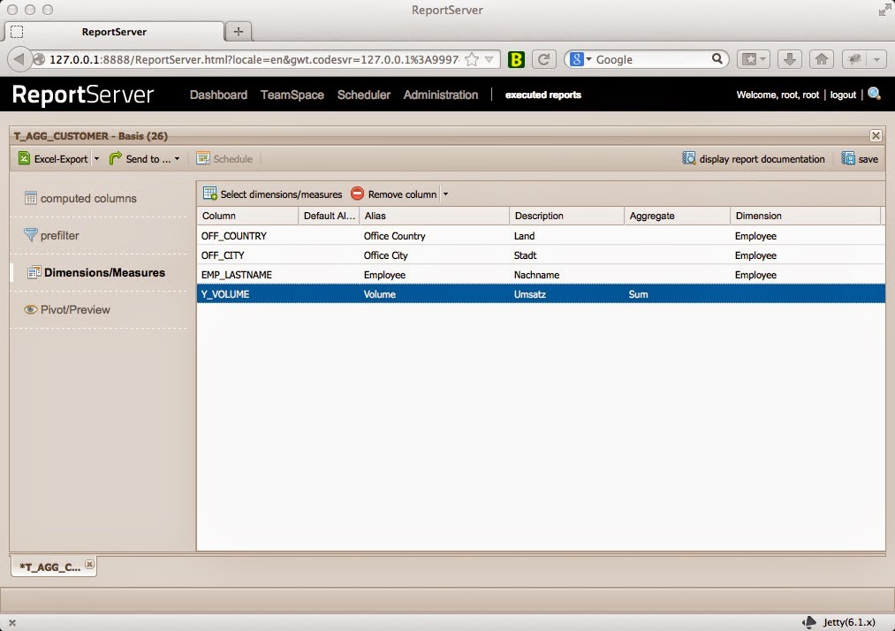895x631 pixels.
Task: Select the EMP_LASTNAME row
Action: (541, 275)
